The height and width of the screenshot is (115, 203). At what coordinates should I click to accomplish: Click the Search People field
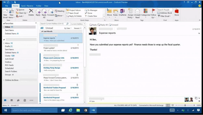tap(165, 10)
